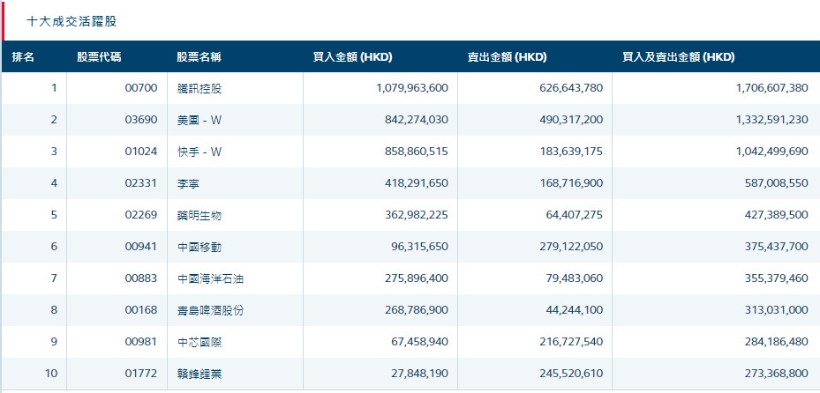
Task: Select sell amount 183,639,175
Action: [571, 152]
